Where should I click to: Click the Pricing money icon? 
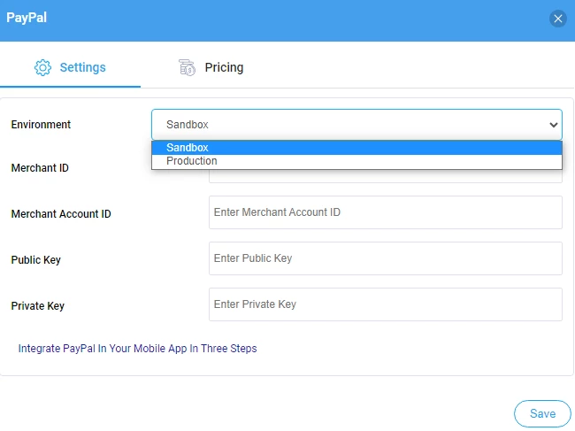coord(187,67)
